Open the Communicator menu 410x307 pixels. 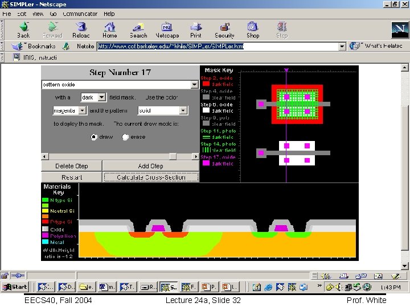[80, 14]
